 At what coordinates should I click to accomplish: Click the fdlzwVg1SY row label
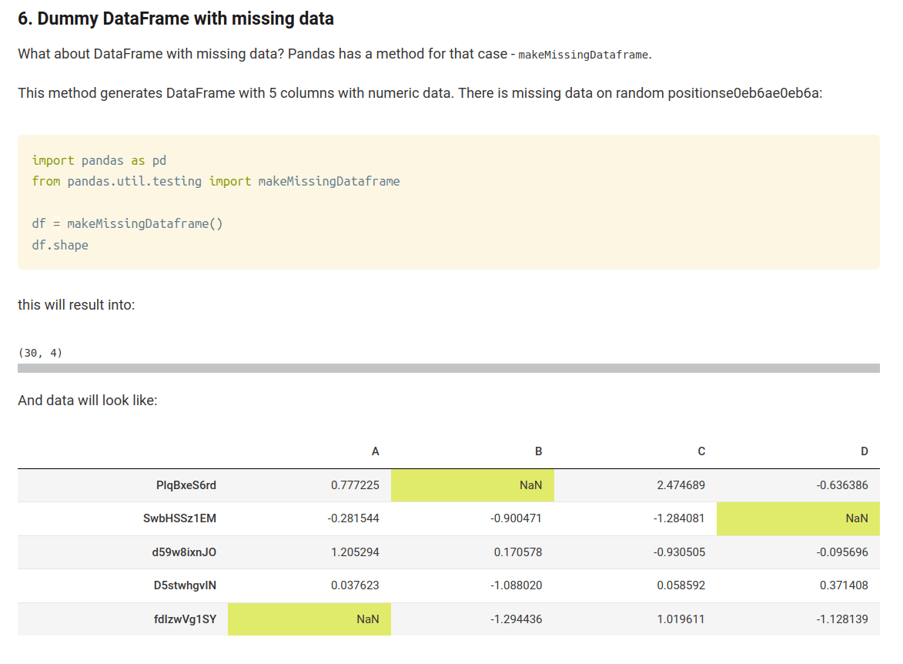pos(185,619)
